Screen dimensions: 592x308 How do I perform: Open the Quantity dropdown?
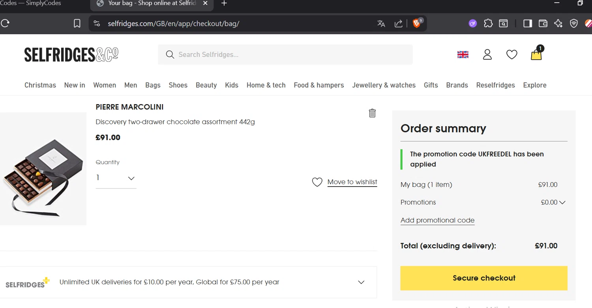click(x=116, y=178)
